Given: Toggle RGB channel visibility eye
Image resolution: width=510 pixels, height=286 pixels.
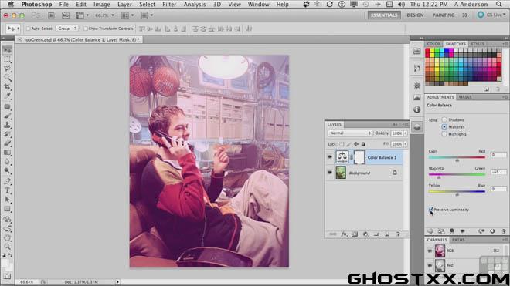Looking at the screenshot, I should click(430, 251).
